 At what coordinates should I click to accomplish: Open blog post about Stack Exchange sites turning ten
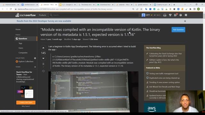165,55
